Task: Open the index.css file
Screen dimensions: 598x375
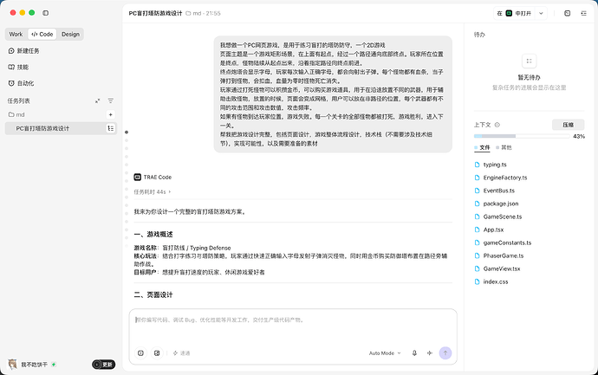Action: coord(496,281)
